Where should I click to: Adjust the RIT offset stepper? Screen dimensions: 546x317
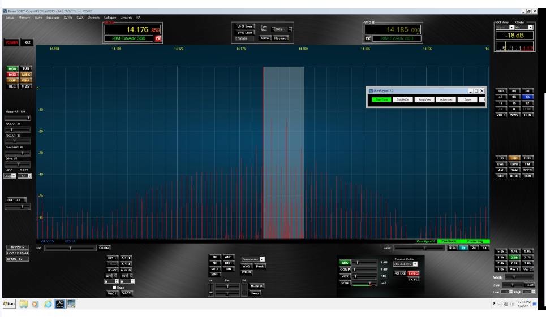click(x=112, y=281)
